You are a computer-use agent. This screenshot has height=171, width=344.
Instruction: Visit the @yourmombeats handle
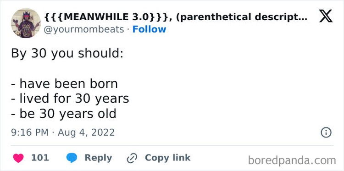84,29
